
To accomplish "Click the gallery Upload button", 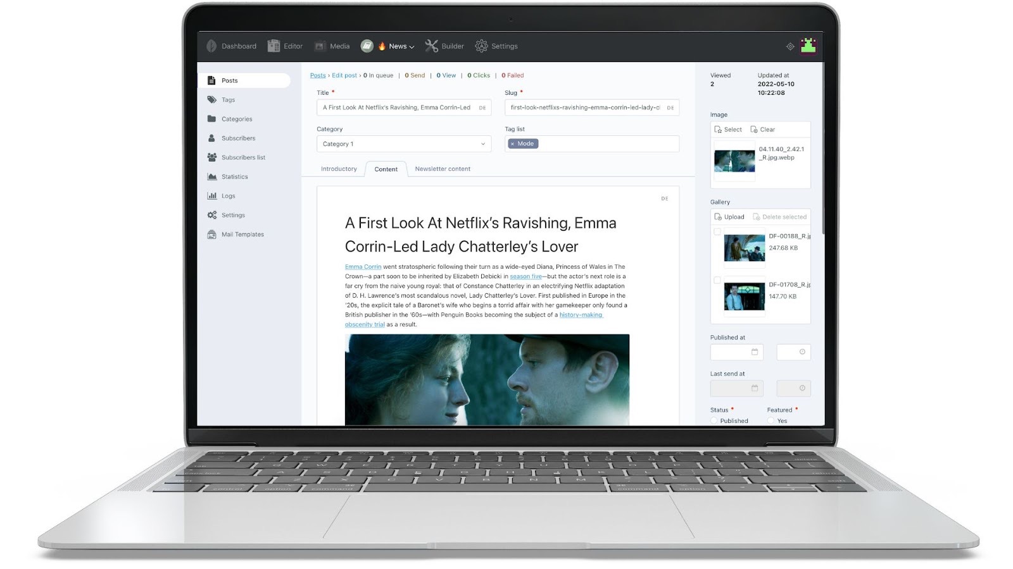I will (x=729, y=217).
